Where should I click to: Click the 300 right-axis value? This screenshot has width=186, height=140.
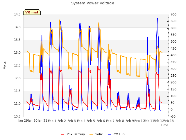[x=174, y=69]
